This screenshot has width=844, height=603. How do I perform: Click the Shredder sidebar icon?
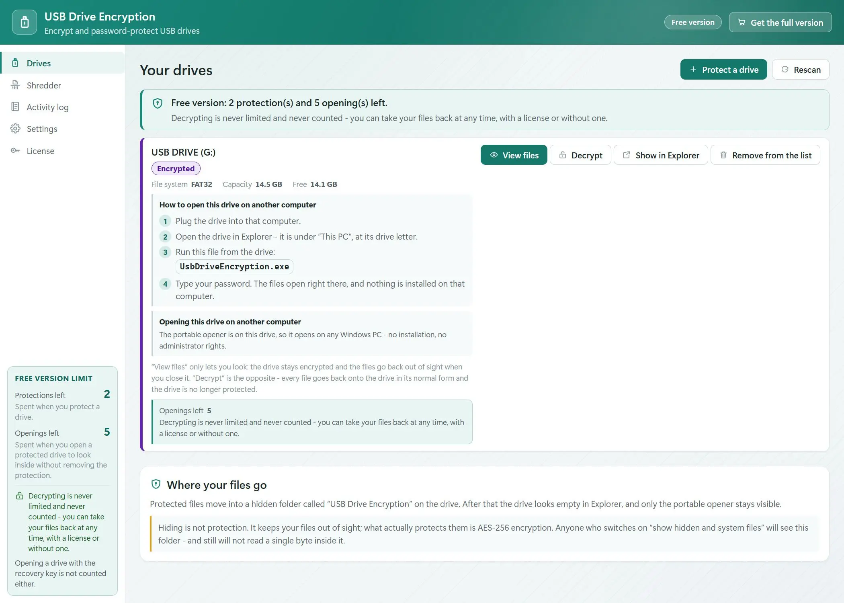[15, 85]
